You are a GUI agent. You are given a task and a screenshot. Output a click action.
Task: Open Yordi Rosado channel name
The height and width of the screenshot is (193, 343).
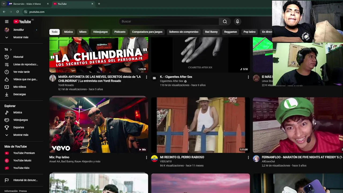coord(66,85)
